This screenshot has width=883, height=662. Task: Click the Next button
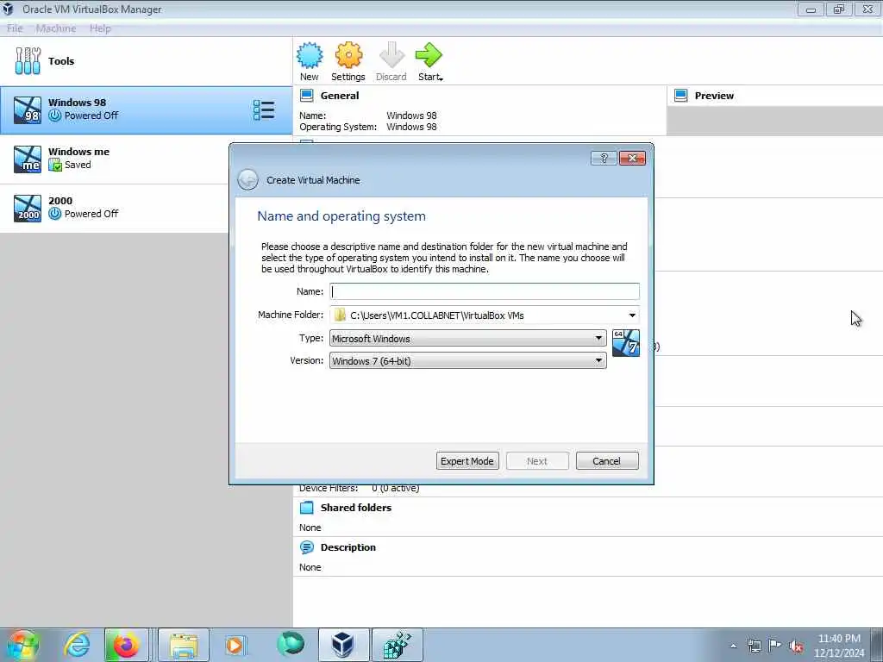tap(537, 461)
